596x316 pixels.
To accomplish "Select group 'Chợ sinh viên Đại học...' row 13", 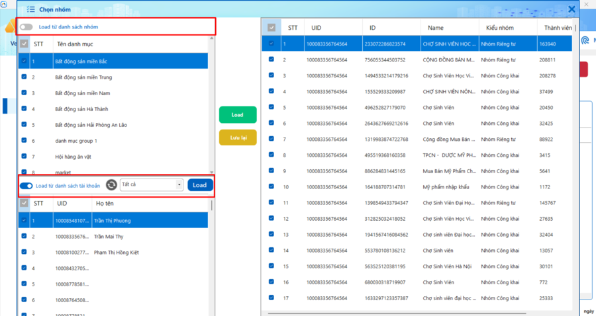I will (x=417, y=235).
